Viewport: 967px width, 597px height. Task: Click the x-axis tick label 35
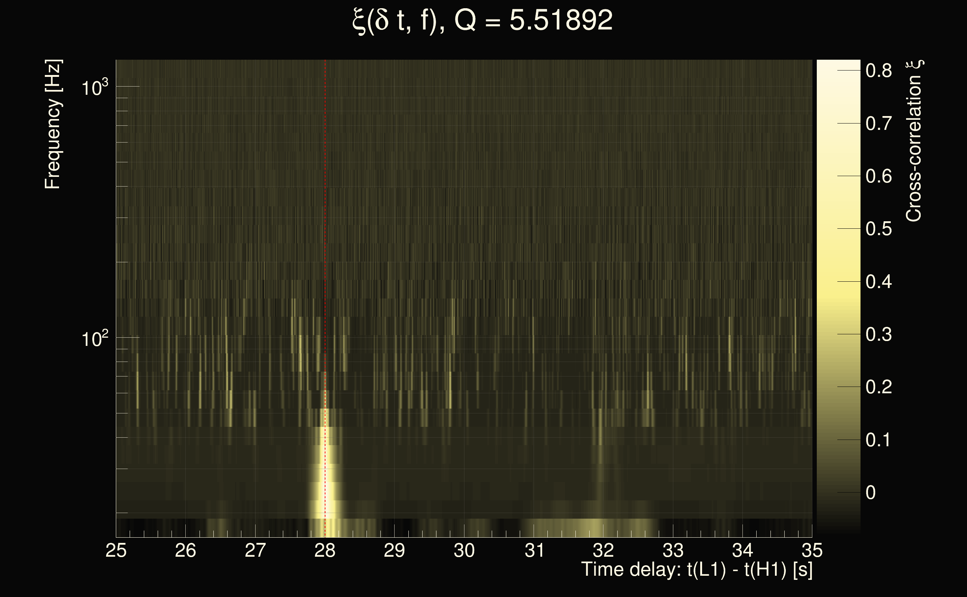[812, 550]
